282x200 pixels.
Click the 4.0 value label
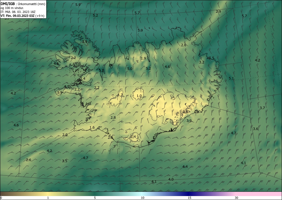click(x=171, y=179)
